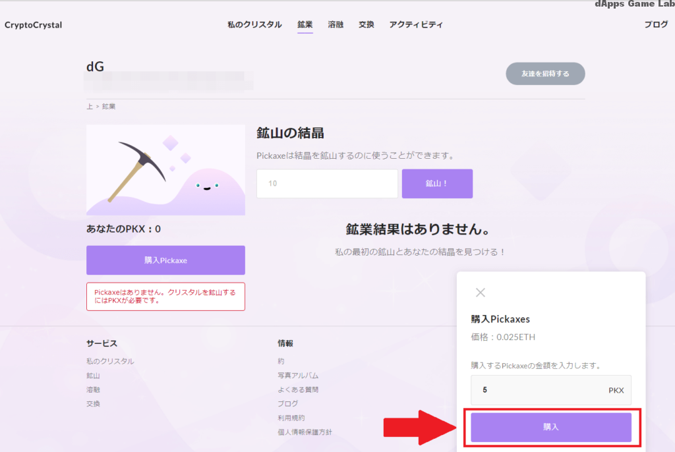Click the PKX amount field showing 5
The height and width of the screenshot is (452, 675).
pos(551,390)
